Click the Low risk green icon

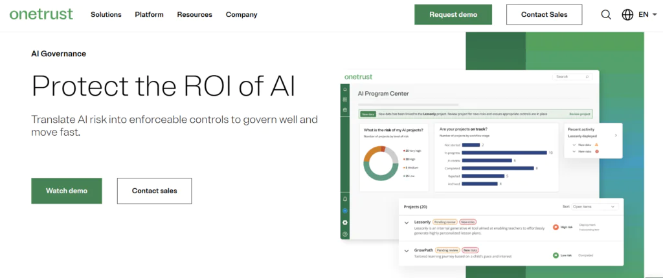tap(556, 255)
